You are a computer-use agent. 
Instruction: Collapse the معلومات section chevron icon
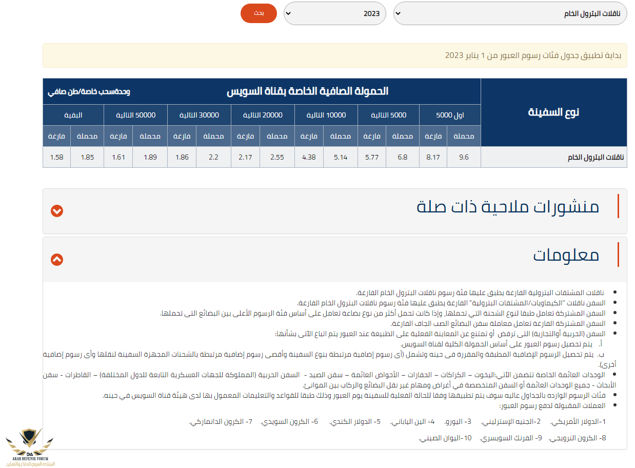coord(57,260)
